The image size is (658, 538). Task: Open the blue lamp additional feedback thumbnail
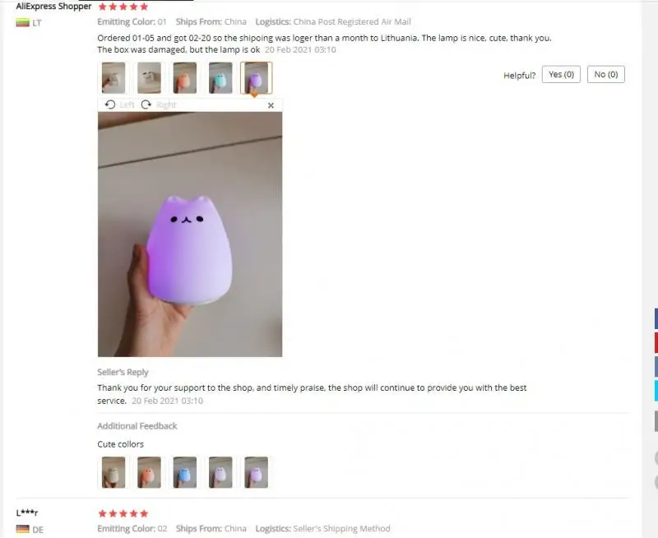[x=184, y=472]
